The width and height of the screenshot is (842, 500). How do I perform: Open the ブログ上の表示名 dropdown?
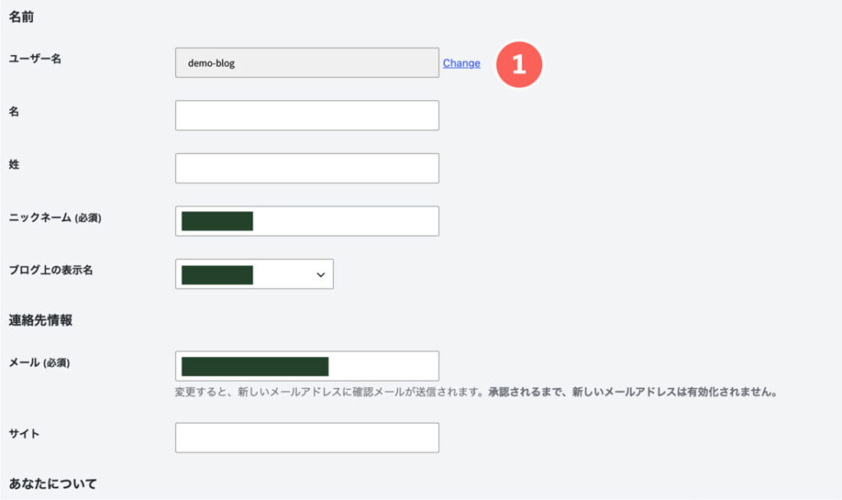[x=254, y=274]
